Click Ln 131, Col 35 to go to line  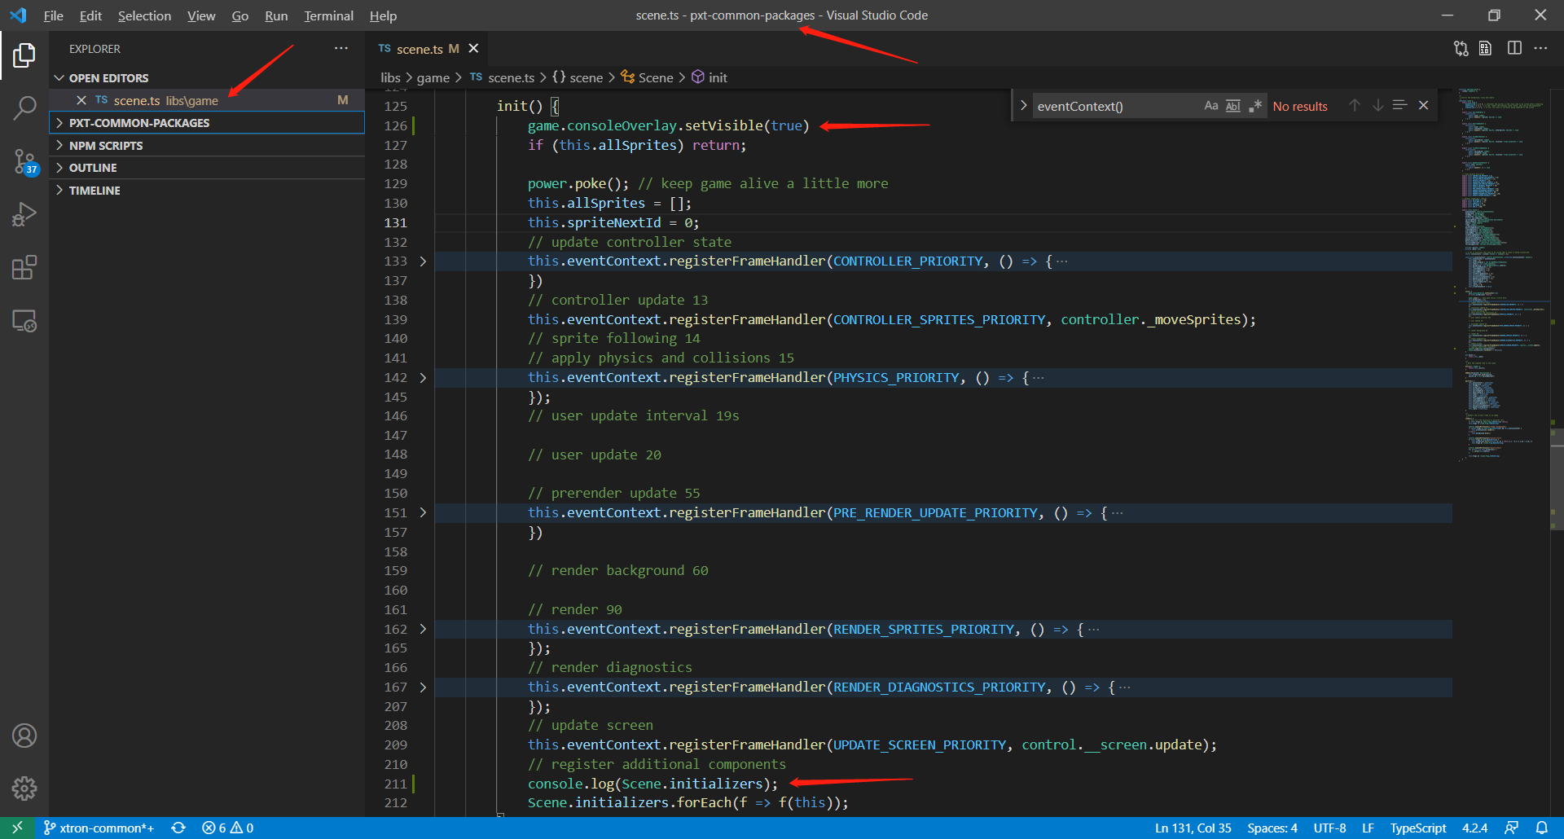pyautogui.click(x=1192, y=828)
